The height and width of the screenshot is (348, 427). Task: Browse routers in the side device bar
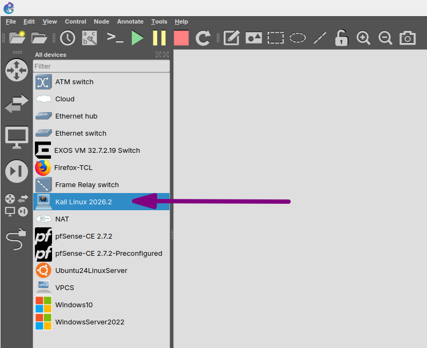click(x=17, y=70)
